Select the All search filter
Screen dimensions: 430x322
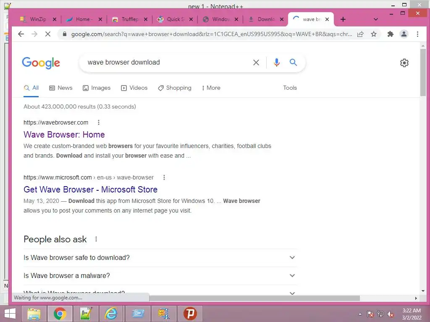pos(31,88)
